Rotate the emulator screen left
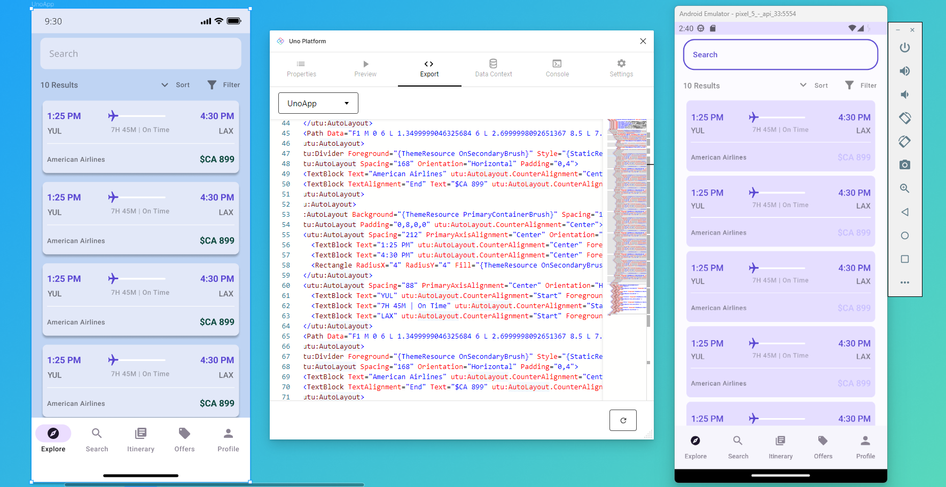 pyautogui.click(x=905, y=118)
